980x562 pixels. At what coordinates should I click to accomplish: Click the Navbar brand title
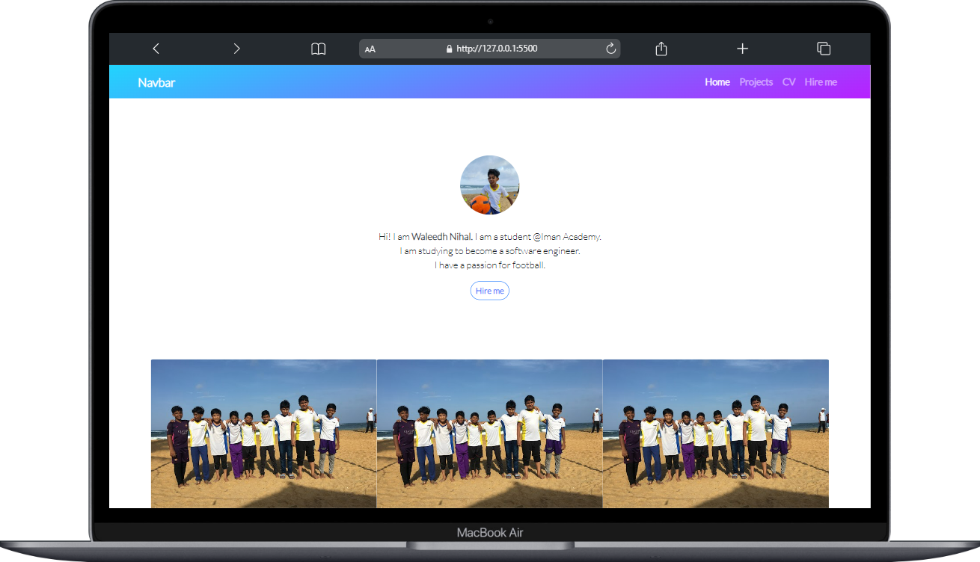tap(156, 82)
